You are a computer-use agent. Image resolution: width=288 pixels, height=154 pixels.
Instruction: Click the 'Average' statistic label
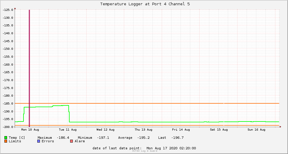point(125,138)
